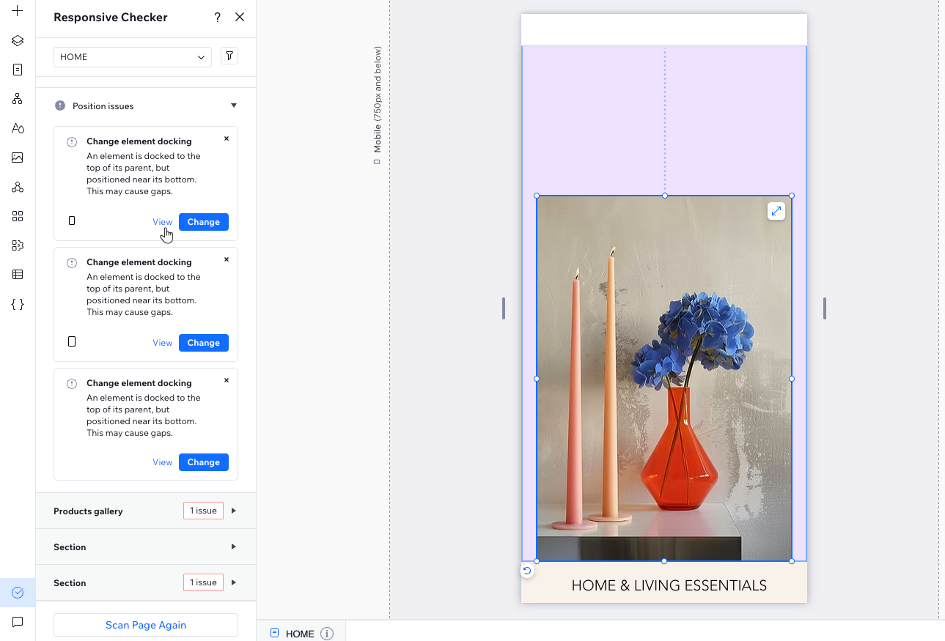Click the 1 issue badge on Products gallery
Screen dimensions: 945x641
[x=203, y=511]
